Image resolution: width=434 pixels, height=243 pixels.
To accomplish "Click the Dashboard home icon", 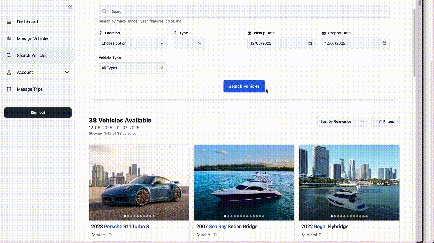I will [9, 22].
